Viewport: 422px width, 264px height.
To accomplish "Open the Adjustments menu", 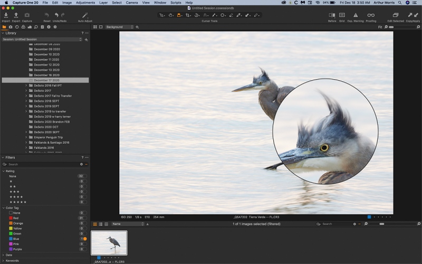I will (x=85, y=3).
